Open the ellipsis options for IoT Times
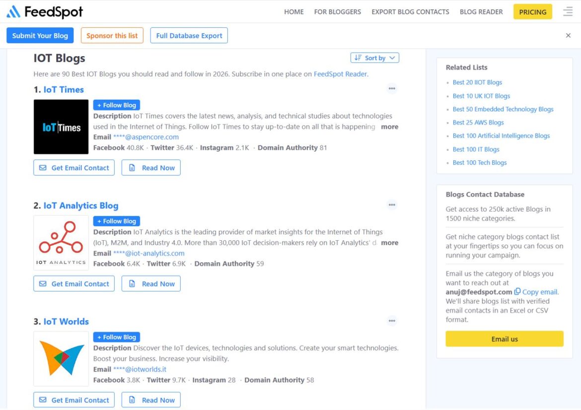Image resolution: width=581 pixels, height=410 pixels. point(392,89)
